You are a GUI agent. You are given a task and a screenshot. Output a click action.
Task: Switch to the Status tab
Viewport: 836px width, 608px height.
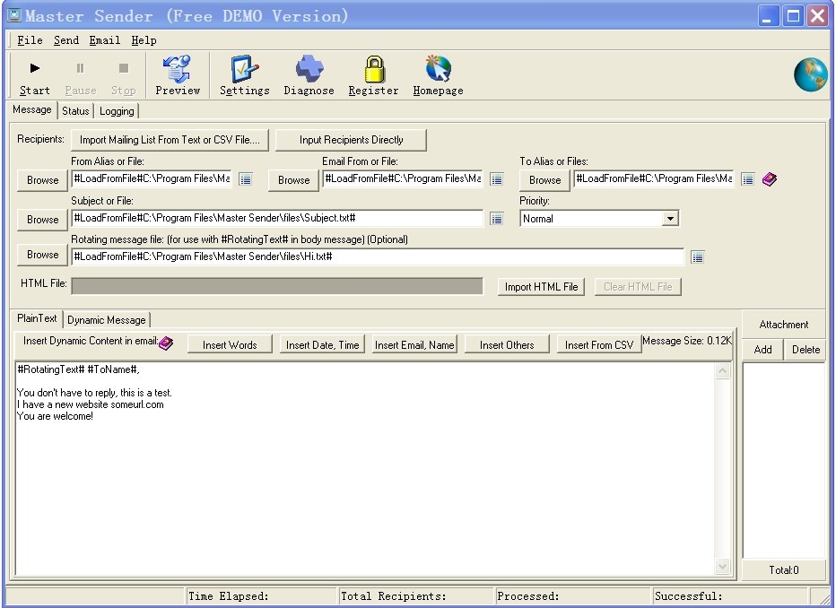click(x=75, y=111)
